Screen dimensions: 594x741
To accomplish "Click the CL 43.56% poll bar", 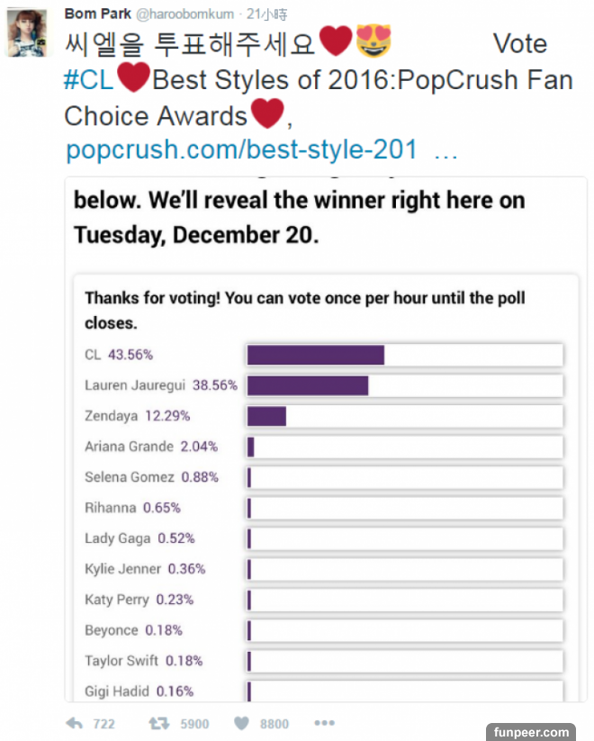I will (404, 355).
